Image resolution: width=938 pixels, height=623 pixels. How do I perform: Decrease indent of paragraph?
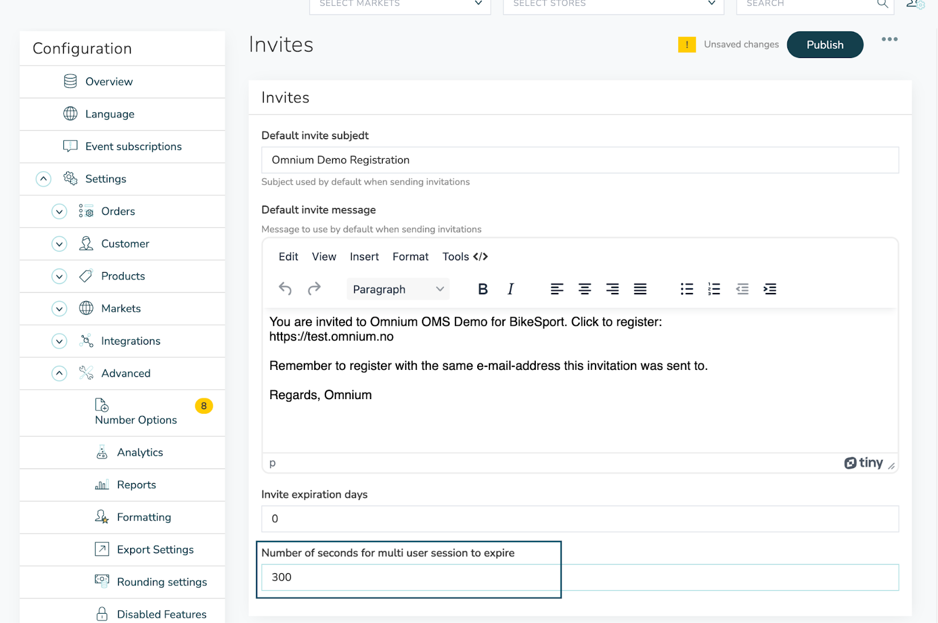pos(742,289)
